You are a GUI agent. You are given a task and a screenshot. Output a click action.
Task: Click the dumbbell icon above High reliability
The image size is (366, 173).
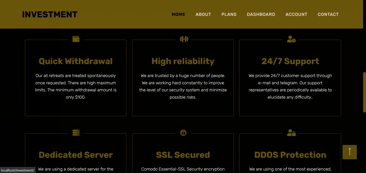coord(184,39)
